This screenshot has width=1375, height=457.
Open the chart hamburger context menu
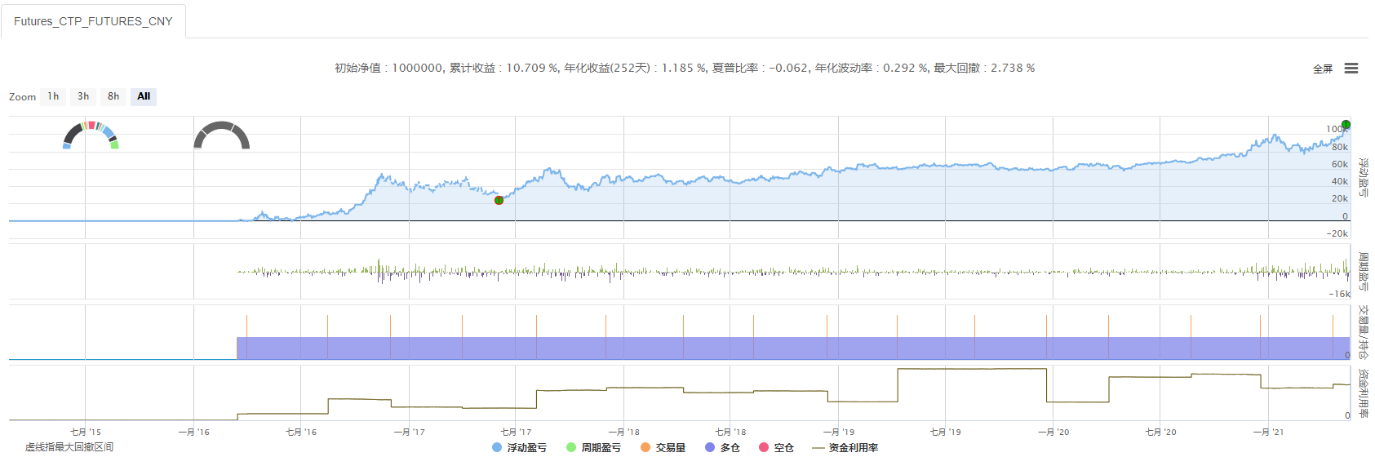coord(1351,69)
